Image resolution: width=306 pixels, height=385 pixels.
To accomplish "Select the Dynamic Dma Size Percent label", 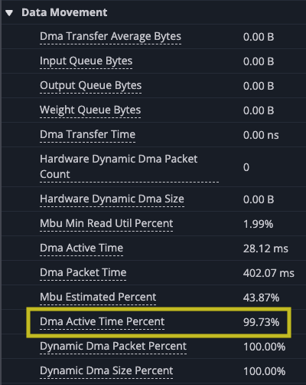I will (106, 370).
